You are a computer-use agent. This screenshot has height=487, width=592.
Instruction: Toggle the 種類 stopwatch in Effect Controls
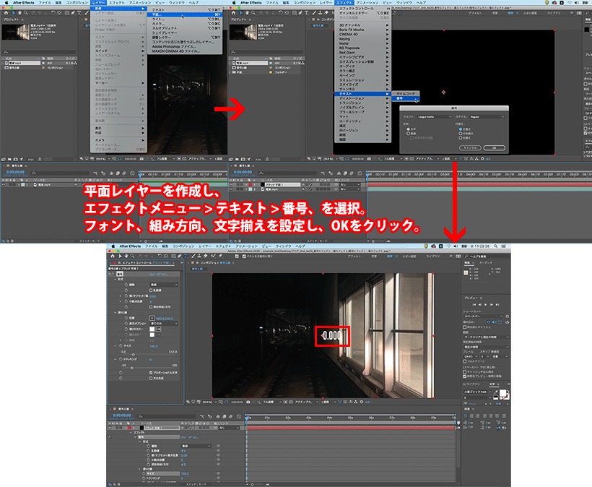(126, 285)
